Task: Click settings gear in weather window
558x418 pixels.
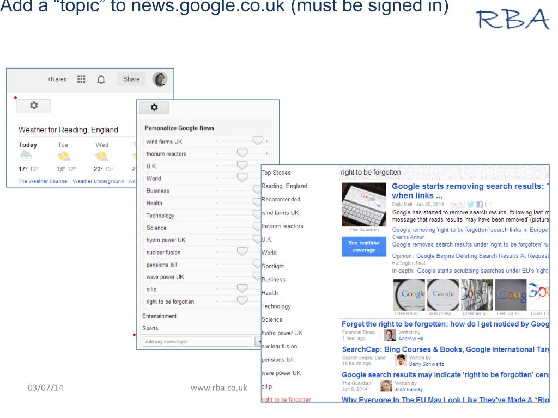Action: [x=34, y=105]
